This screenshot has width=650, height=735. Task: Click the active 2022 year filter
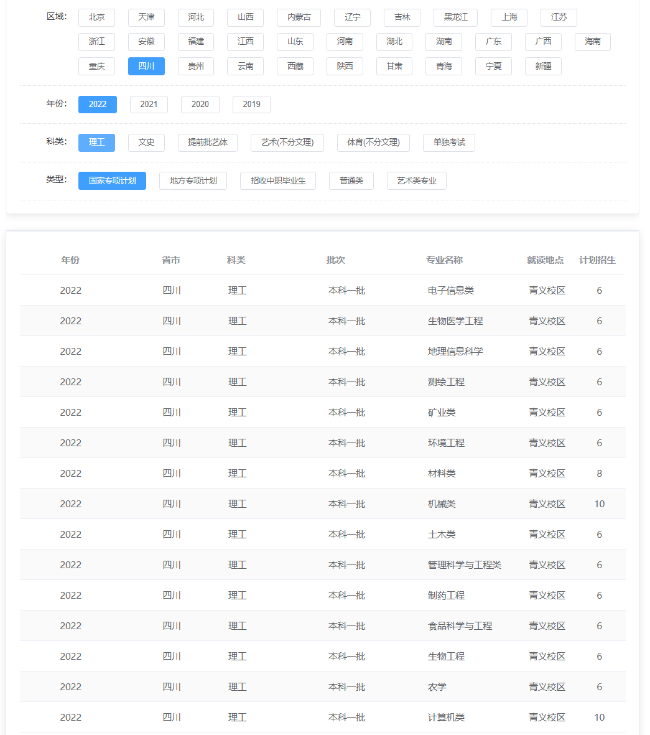tap(98, 105)
